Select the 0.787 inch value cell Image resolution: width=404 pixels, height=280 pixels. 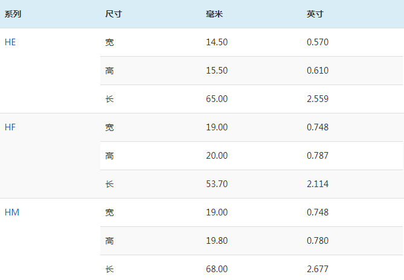[318, 156]
